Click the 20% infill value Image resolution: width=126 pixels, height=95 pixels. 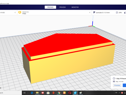coord(120,13)
